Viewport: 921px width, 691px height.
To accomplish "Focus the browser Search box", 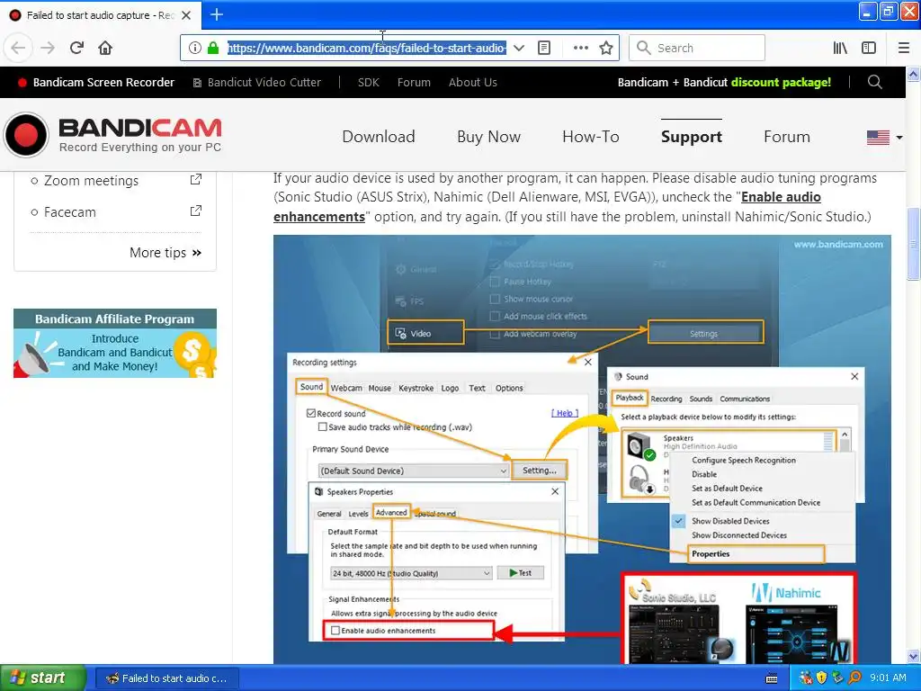I will click(697, 49).
